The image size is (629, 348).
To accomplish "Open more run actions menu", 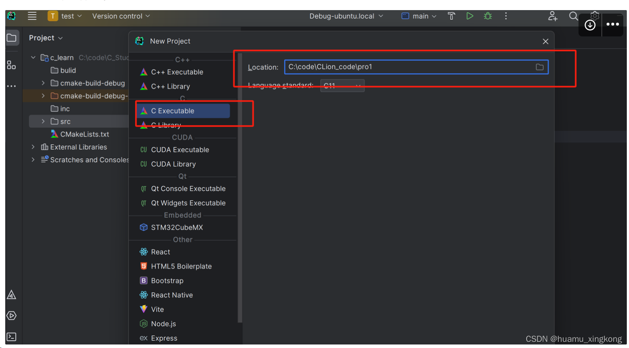I will coord(506,16).
